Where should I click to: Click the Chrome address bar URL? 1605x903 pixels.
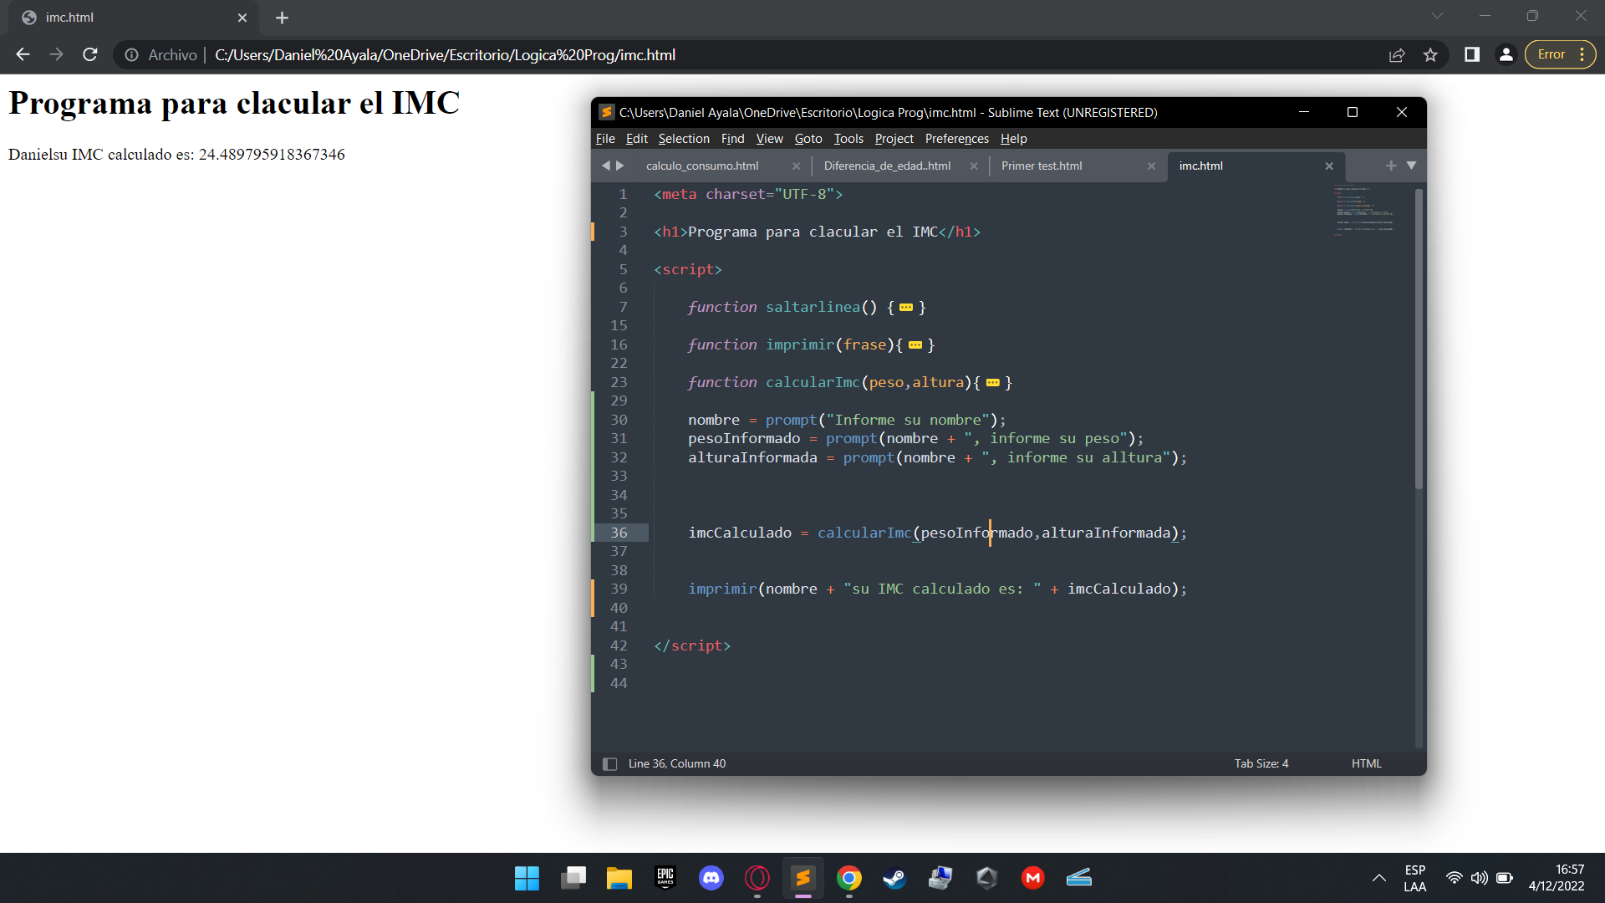click(445, 55)
